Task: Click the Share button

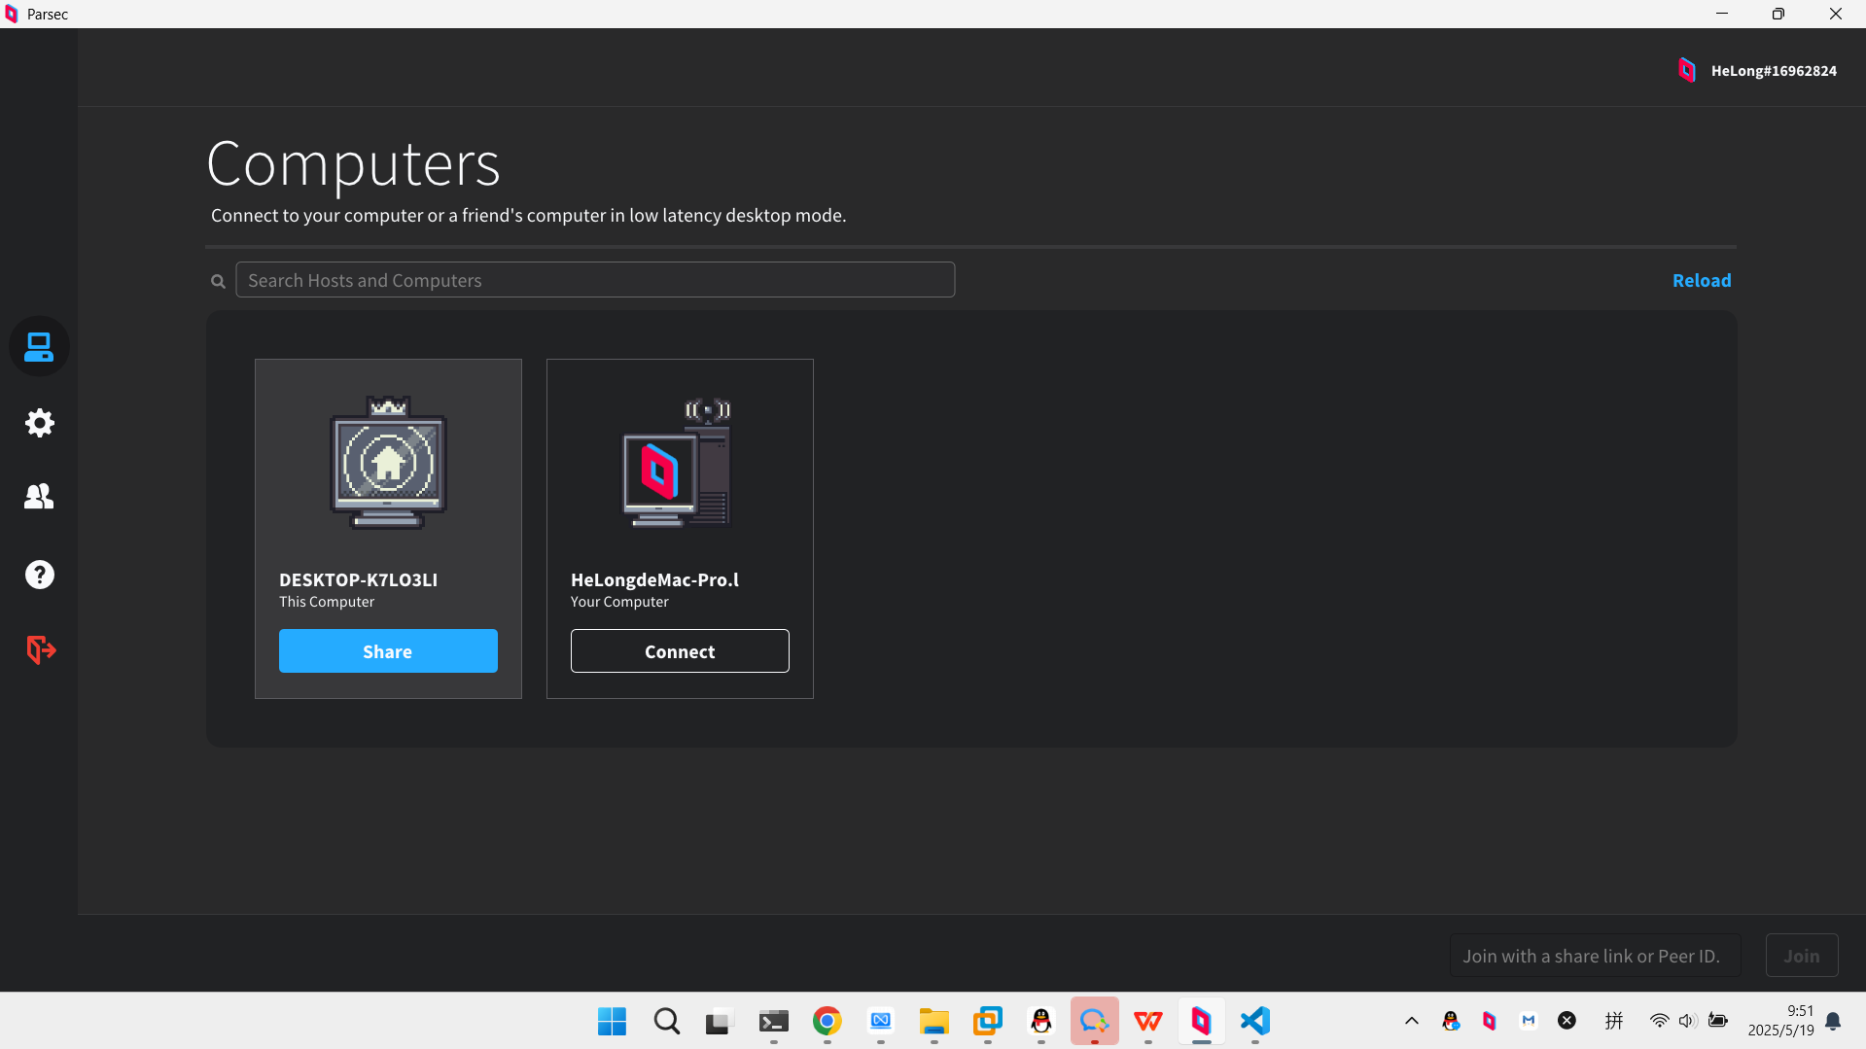Action: [x=388, y=651]
